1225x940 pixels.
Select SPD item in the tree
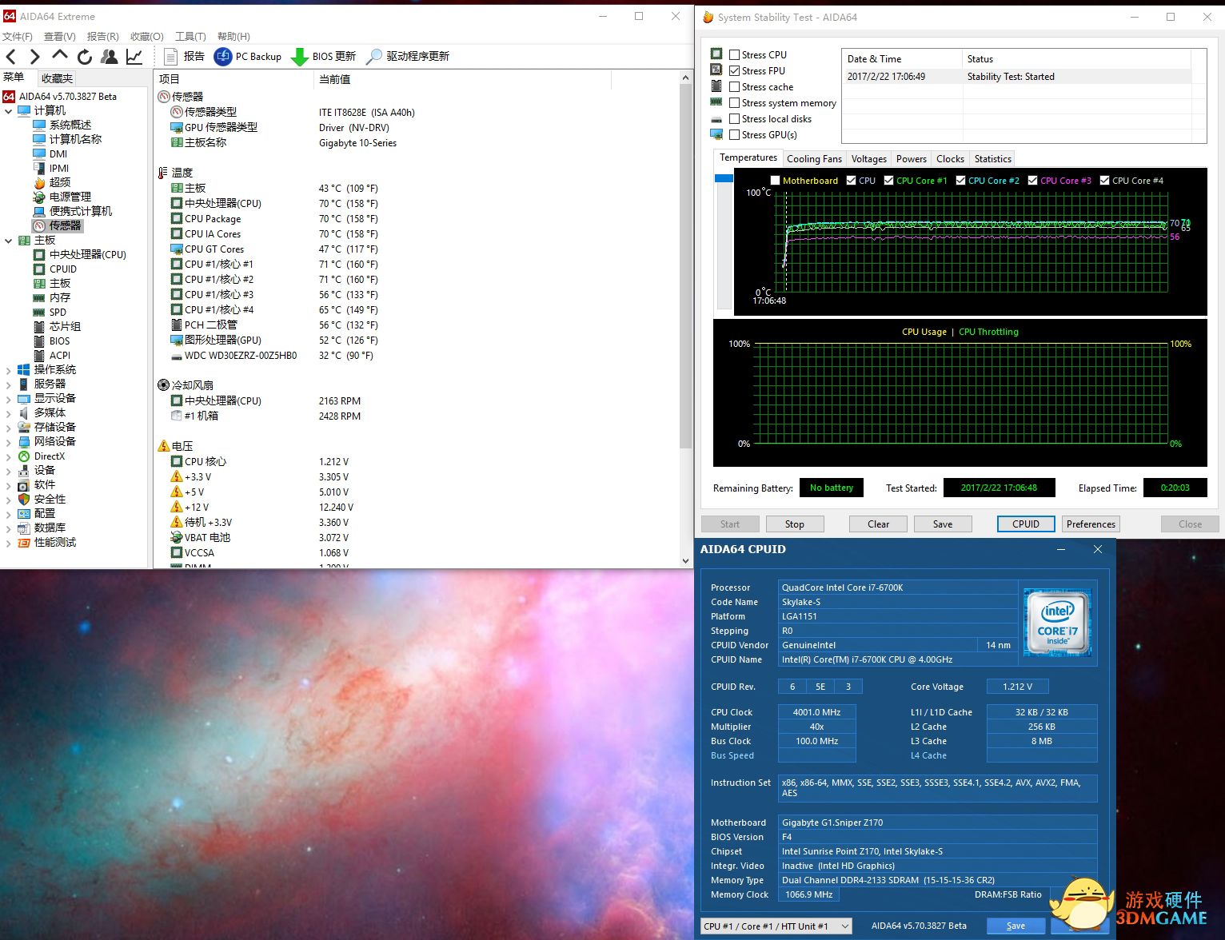point(50,312)
